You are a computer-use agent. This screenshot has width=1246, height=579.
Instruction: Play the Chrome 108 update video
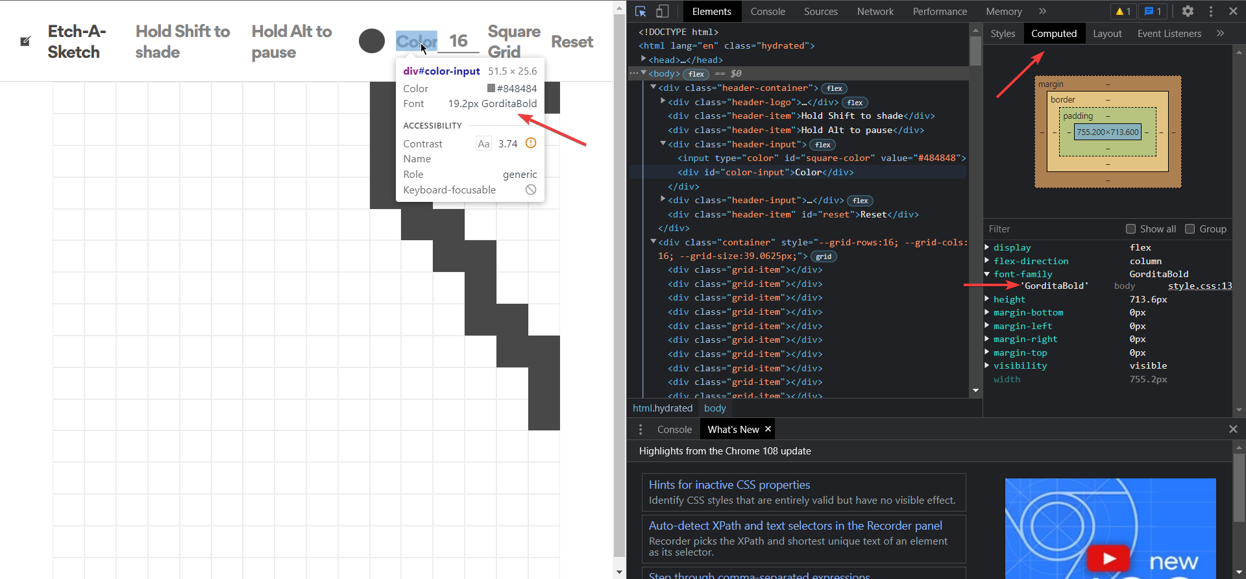pos(1109,558)
